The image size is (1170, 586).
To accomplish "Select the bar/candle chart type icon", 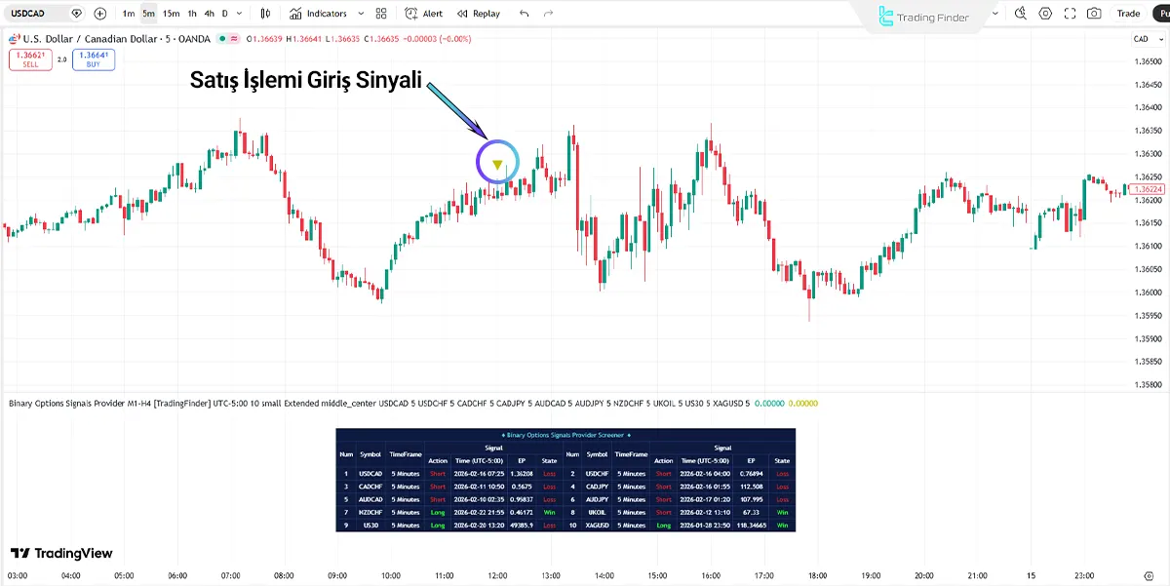I will click(264, 13).
